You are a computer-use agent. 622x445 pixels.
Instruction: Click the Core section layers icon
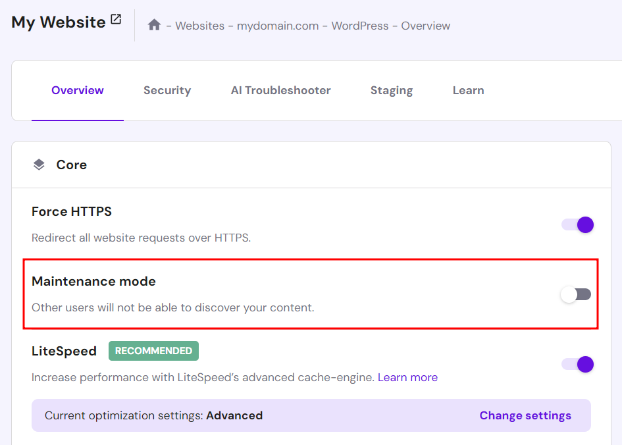pos(38,164)
